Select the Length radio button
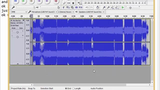 pyautogui.click(x=73, y=88)
